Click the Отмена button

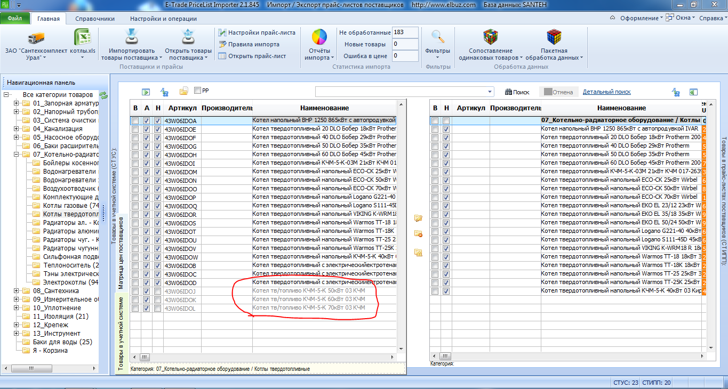point(558,92)
